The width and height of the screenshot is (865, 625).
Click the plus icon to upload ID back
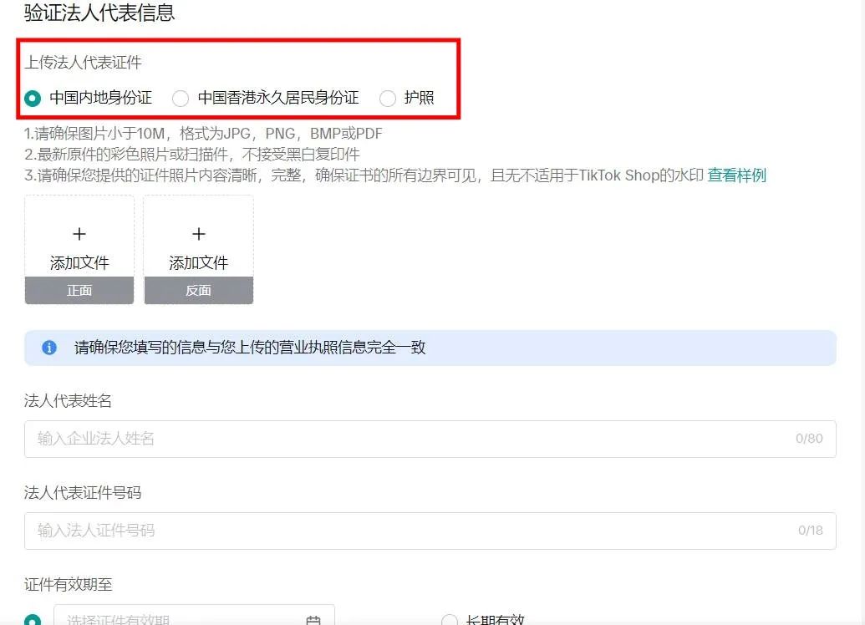(x=199, y=235)
